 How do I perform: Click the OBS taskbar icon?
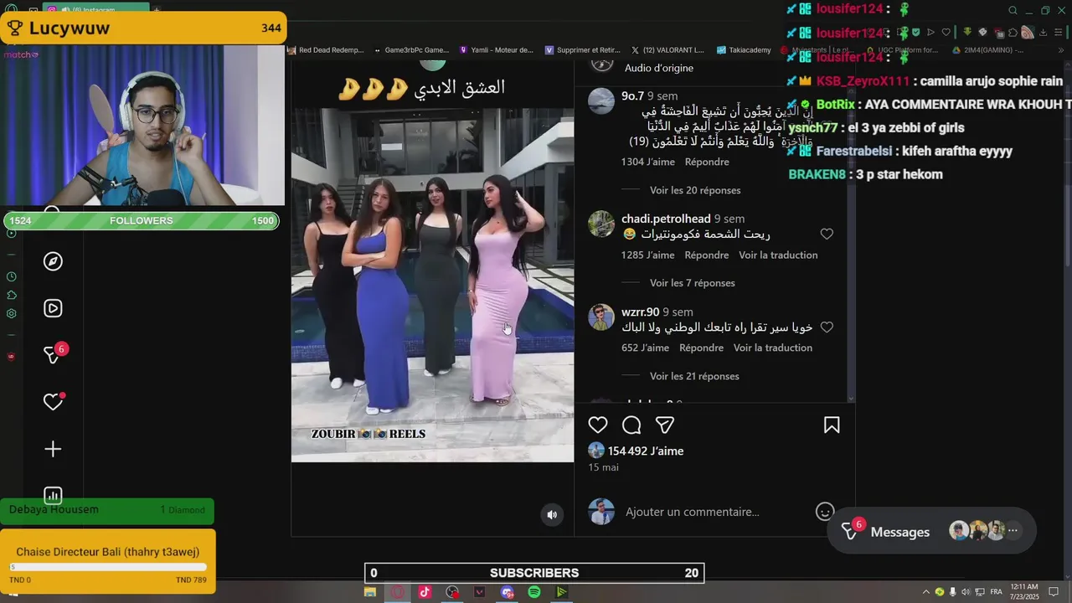click(x=453, y=592)
